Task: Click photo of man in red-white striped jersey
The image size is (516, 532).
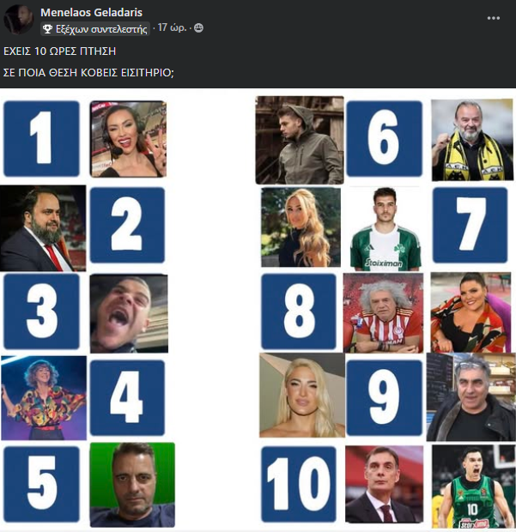Action: pyautogui.click(x=383, y=313)
